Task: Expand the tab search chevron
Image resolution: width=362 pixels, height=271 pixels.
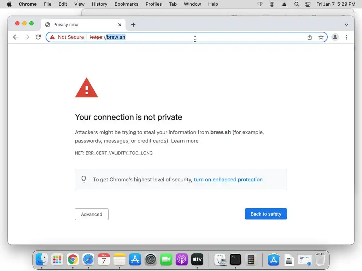Action: coord(346,25)
